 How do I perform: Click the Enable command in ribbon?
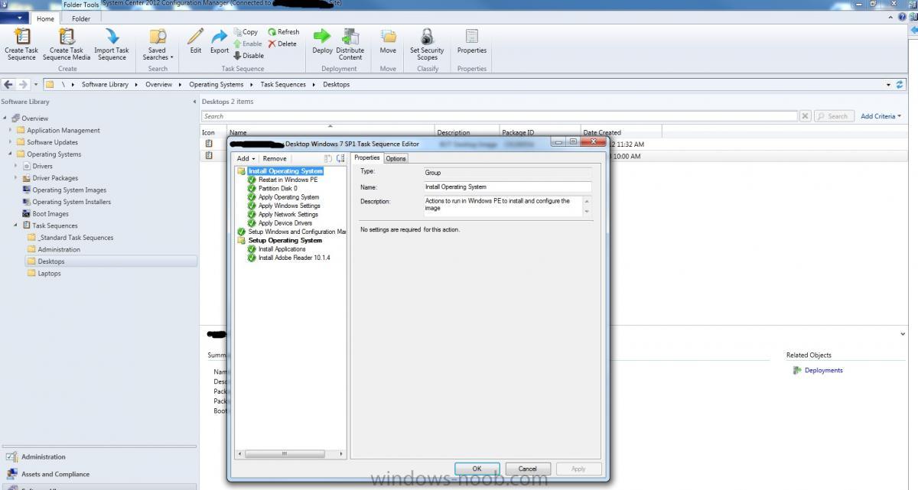248,44
